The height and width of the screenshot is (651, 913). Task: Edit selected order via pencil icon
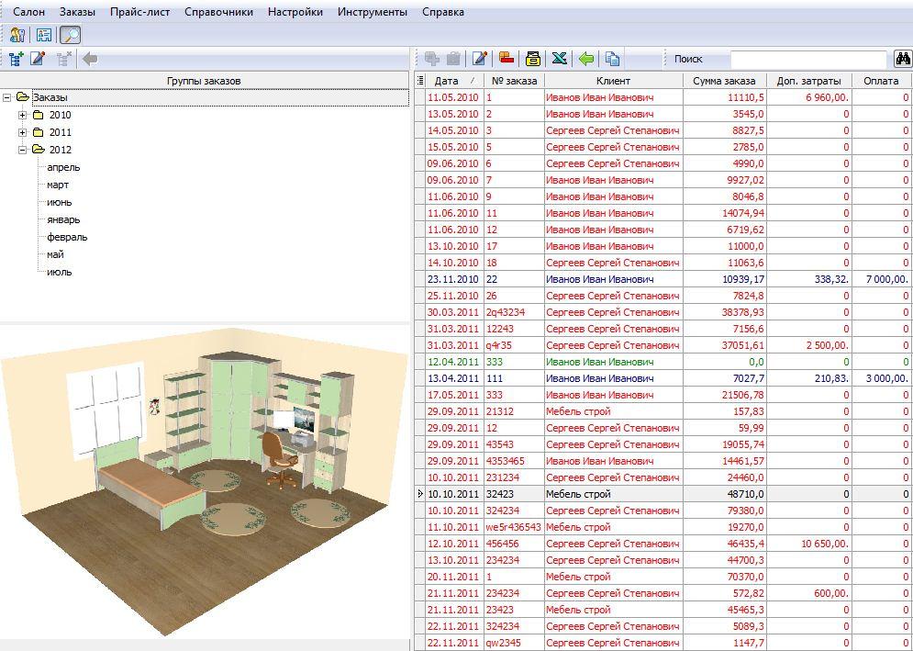tap(480, 58)
